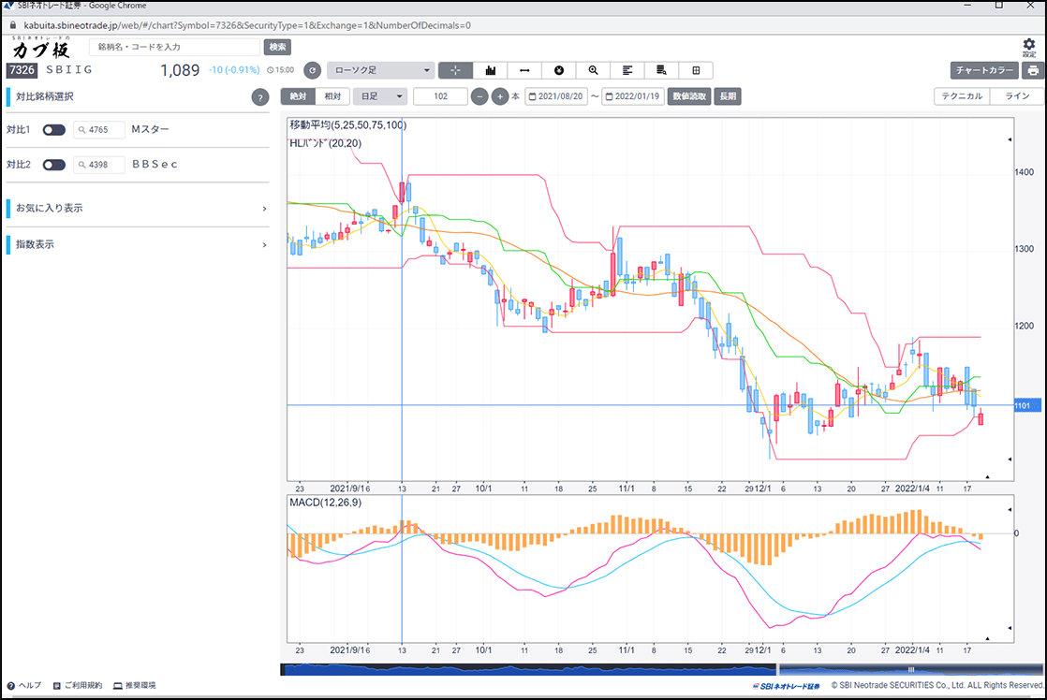
Task: Click the 対比2 code field showing 4398
Action: 99,164
